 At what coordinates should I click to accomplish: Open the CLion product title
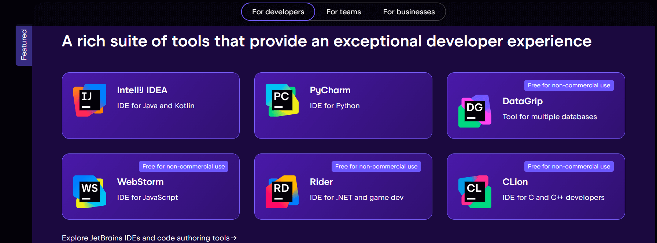[x=515, y=182]
